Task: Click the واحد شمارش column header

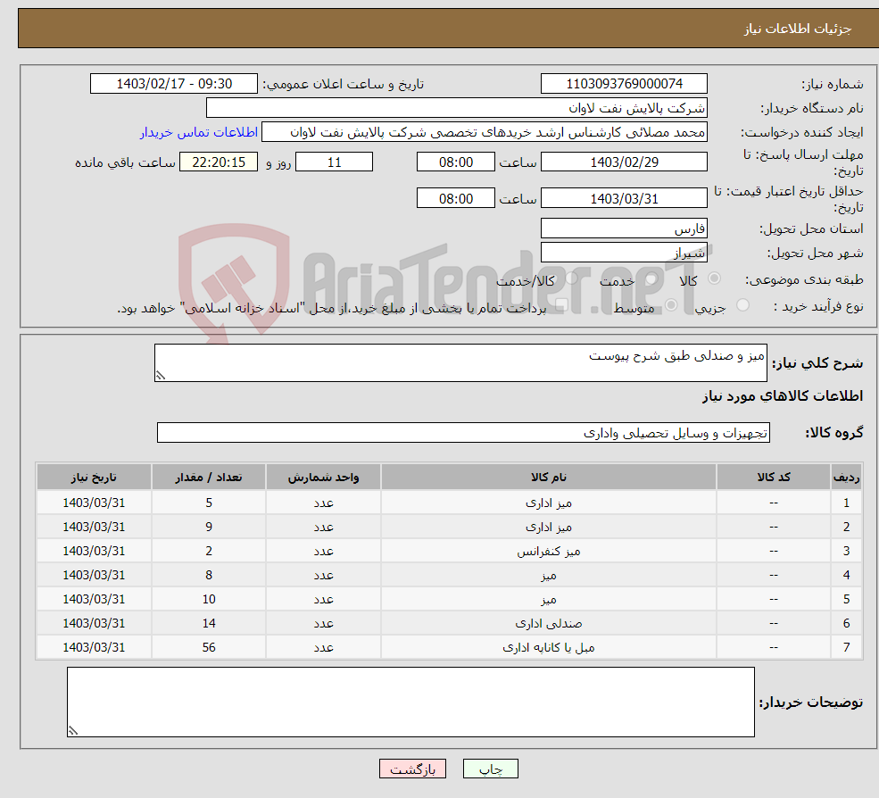Action: 323,478
